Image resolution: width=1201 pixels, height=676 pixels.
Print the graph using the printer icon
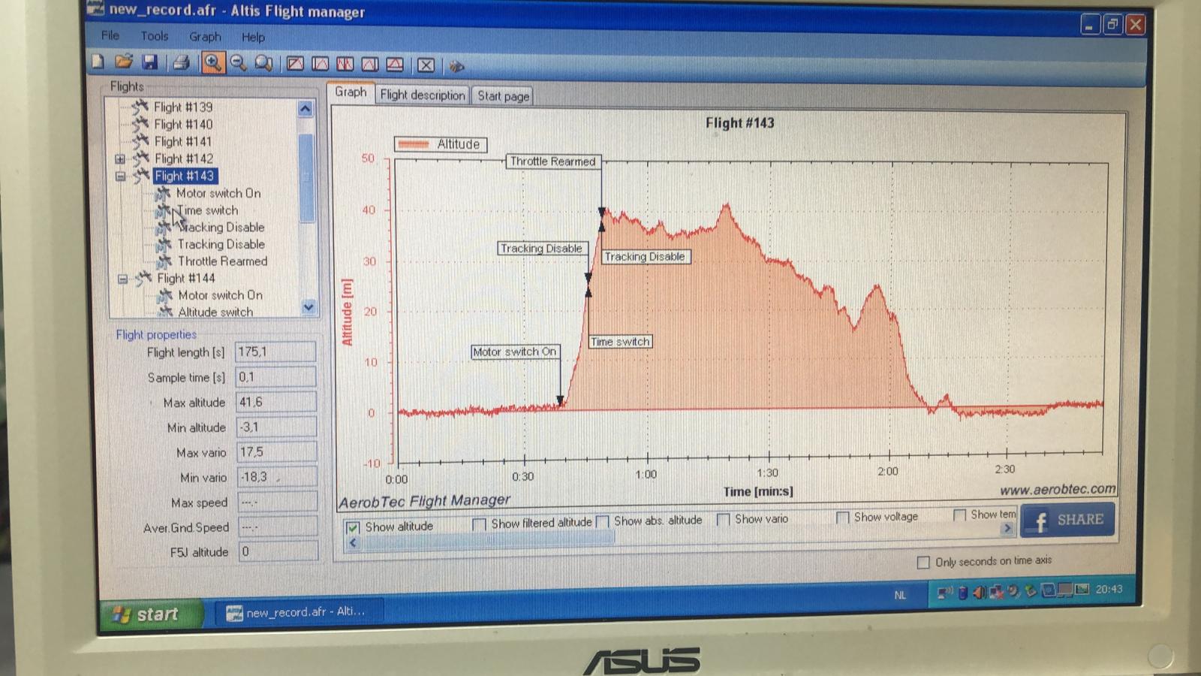coord(180,62)
